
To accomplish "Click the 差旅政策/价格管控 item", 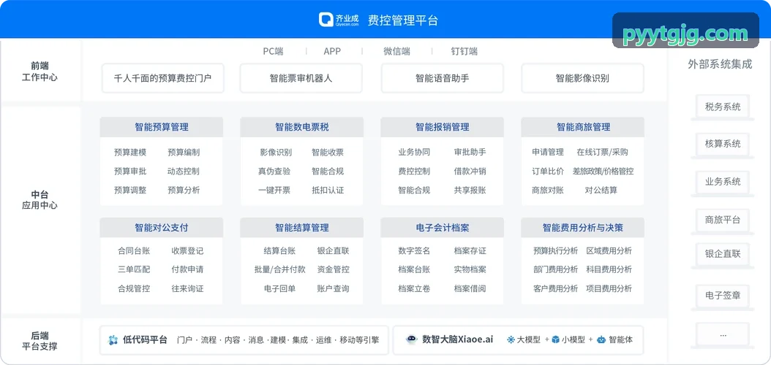I will pos(603,172).
